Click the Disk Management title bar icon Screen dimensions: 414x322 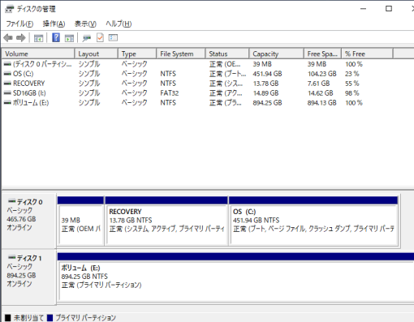point(9,9)
